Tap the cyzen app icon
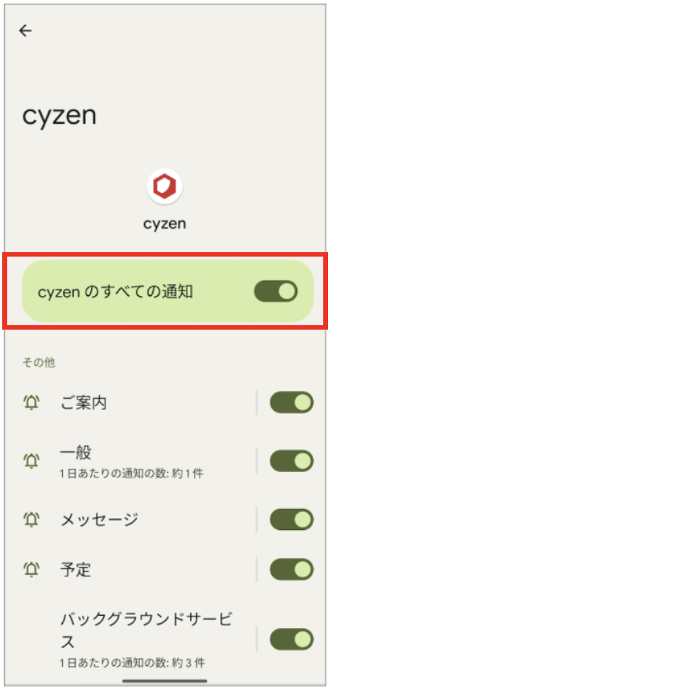673x691 pixels. click(x=165, y=187)
